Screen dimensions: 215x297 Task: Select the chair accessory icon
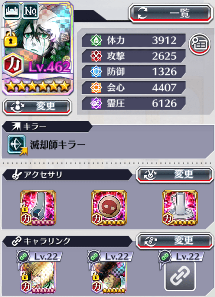[38, 208]
